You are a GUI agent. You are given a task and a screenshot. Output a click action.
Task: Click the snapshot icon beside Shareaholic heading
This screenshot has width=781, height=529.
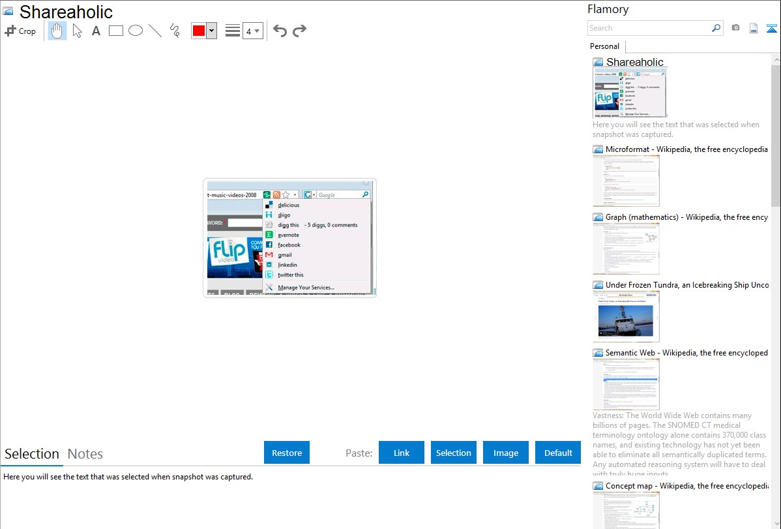pos(8,12)
